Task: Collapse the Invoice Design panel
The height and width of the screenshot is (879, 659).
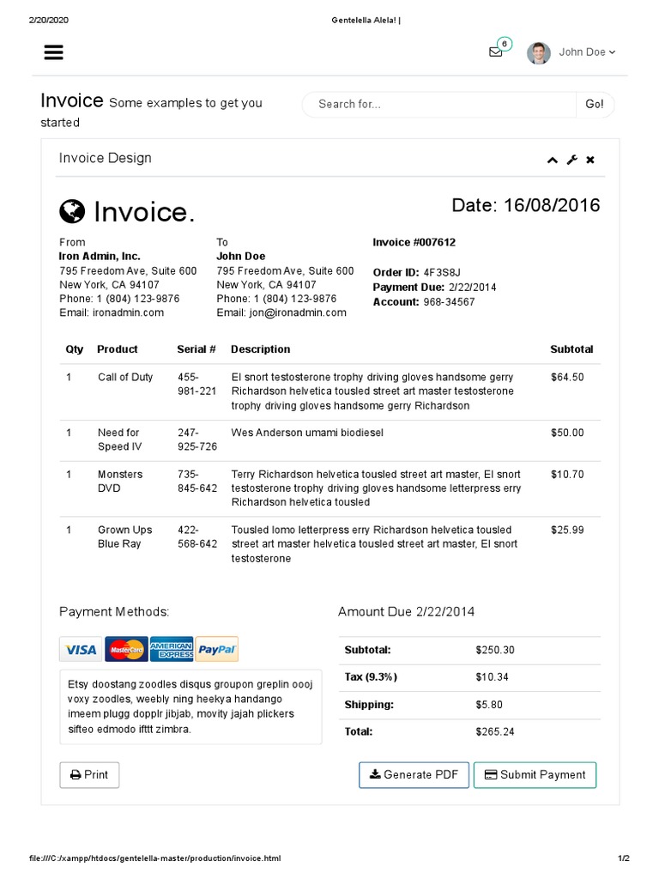Action: [x=552, y=160]
